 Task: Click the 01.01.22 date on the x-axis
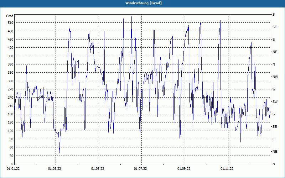click(13, 169)
